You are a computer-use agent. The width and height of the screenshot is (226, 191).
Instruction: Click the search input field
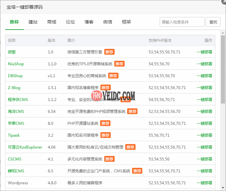point(182,22)
